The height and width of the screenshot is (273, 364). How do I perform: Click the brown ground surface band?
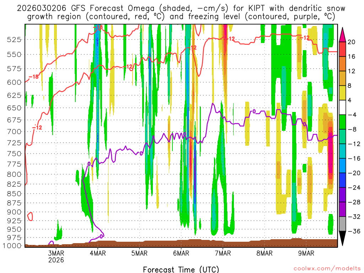[x=181, y=243]
